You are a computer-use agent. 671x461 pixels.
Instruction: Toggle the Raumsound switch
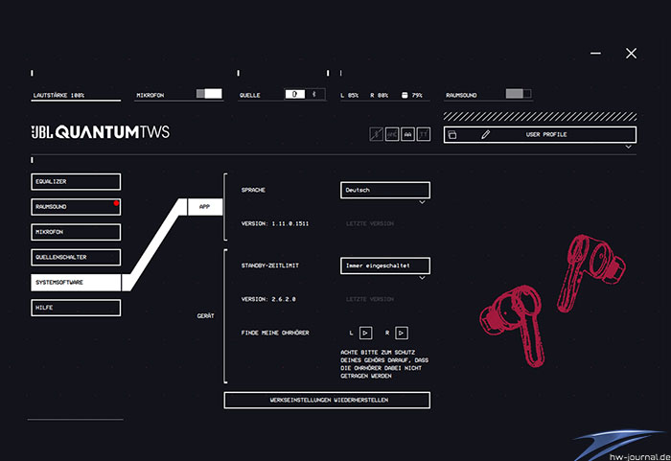(518, 94)
